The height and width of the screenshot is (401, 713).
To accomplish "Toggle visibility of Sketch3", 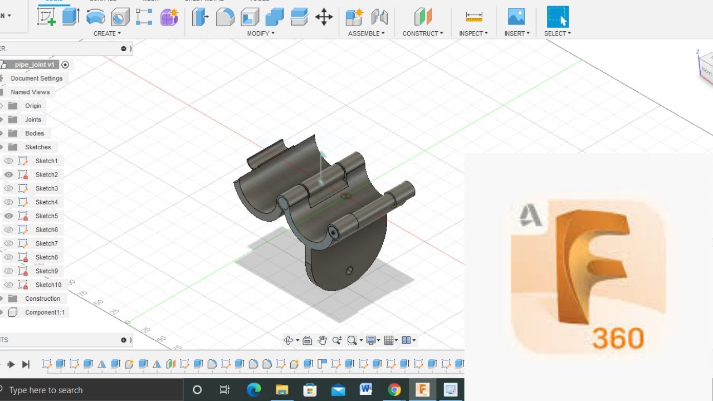I will click(8, 188).
